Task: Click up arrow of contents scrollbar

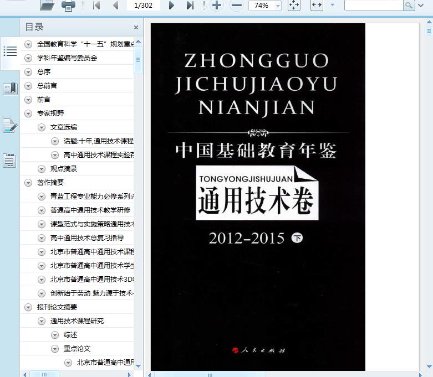Action: (x=139, y=42)
